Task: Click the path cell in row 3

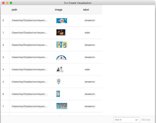Action: (x=29, y=57)
